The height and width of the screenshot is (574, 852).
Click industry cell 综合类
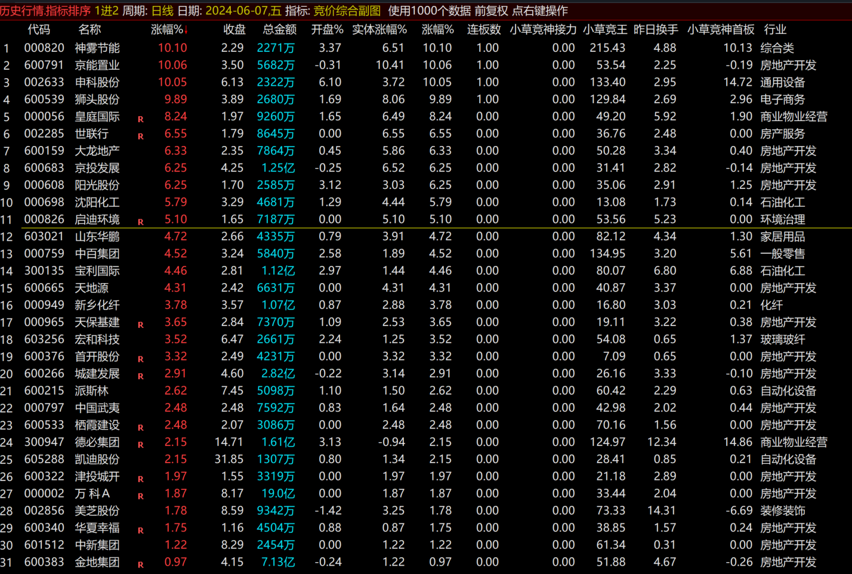777,48
